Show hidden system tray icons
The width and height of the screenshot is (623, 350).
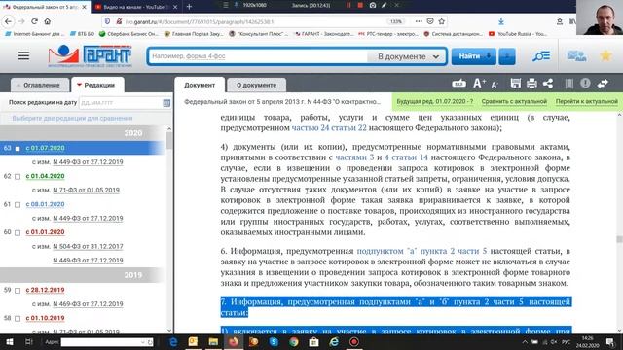point(525,341)
